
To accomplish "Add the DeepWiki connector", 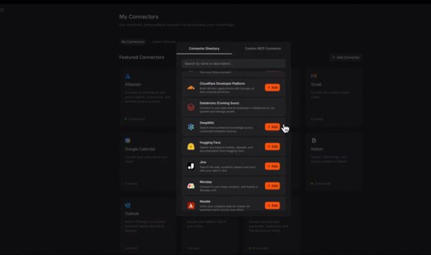I will click(x=272, y=127).
